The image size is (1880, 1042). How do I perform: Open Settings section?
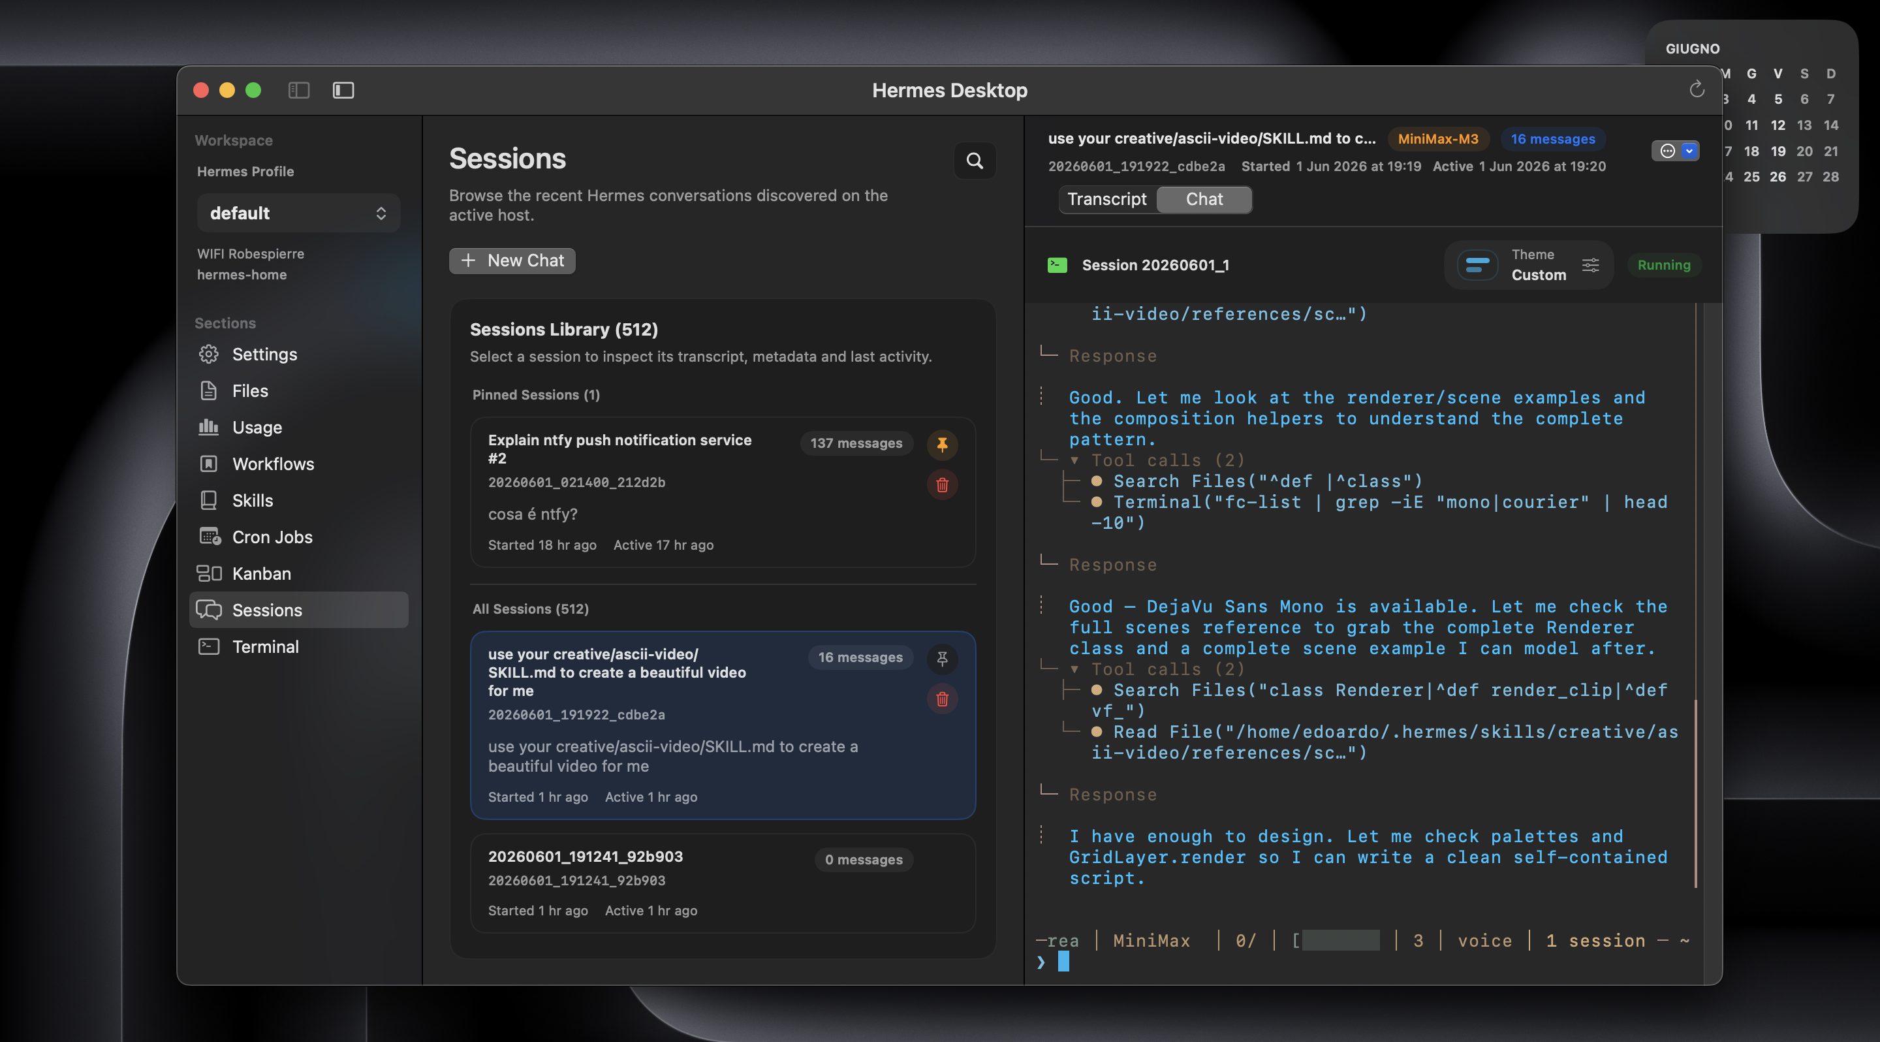click(299, 354)
